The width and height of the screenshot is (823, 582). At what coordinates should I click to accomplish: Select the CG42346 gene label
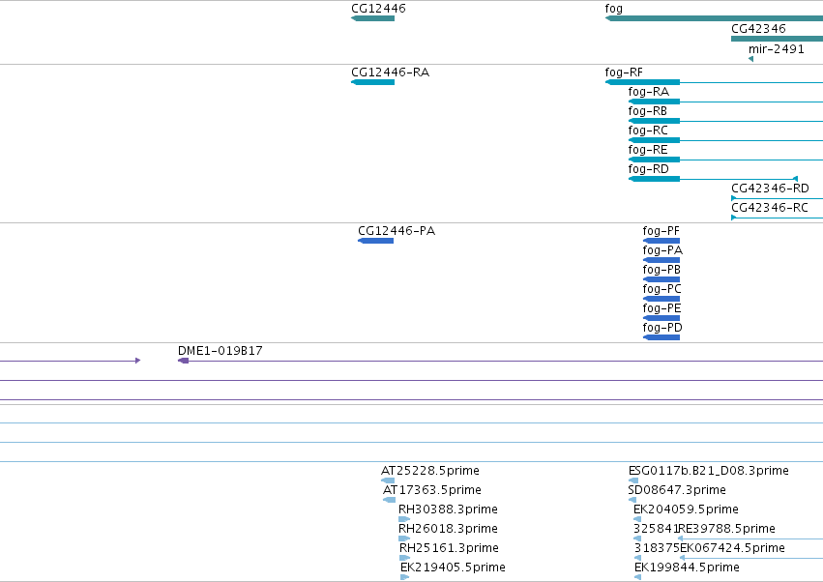pos(758,29)
